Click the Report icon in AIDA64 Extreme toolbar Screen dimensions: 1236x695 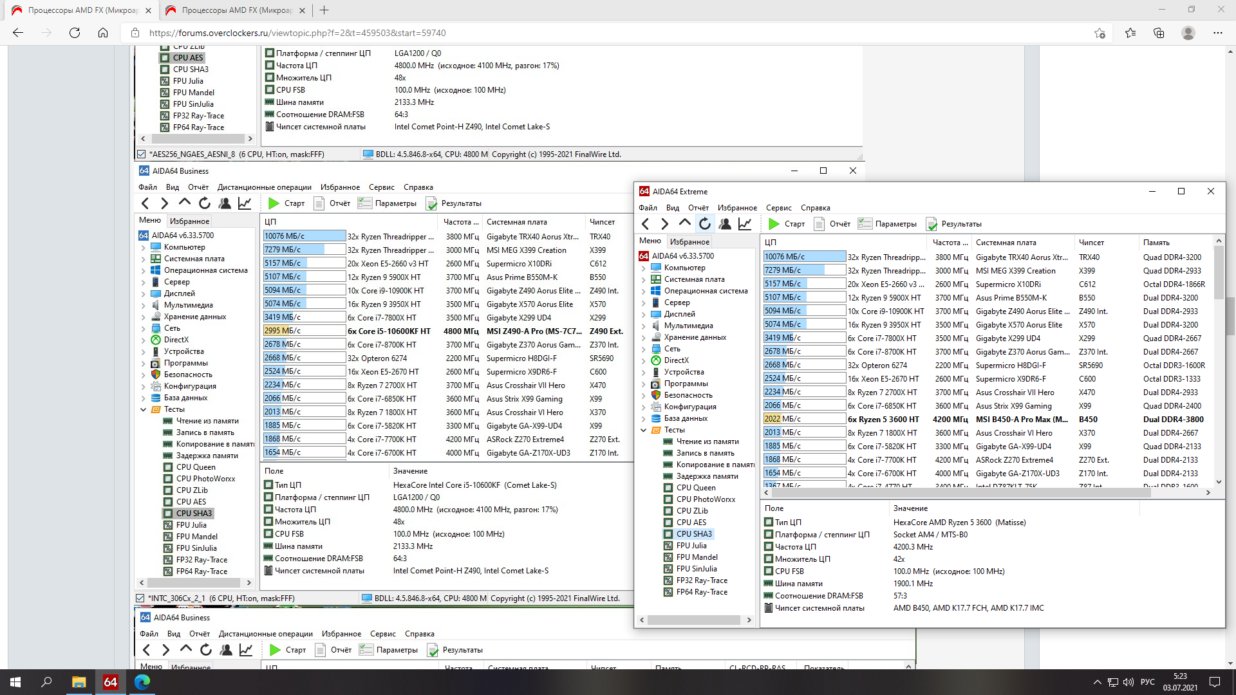click(x=819, y=224)
